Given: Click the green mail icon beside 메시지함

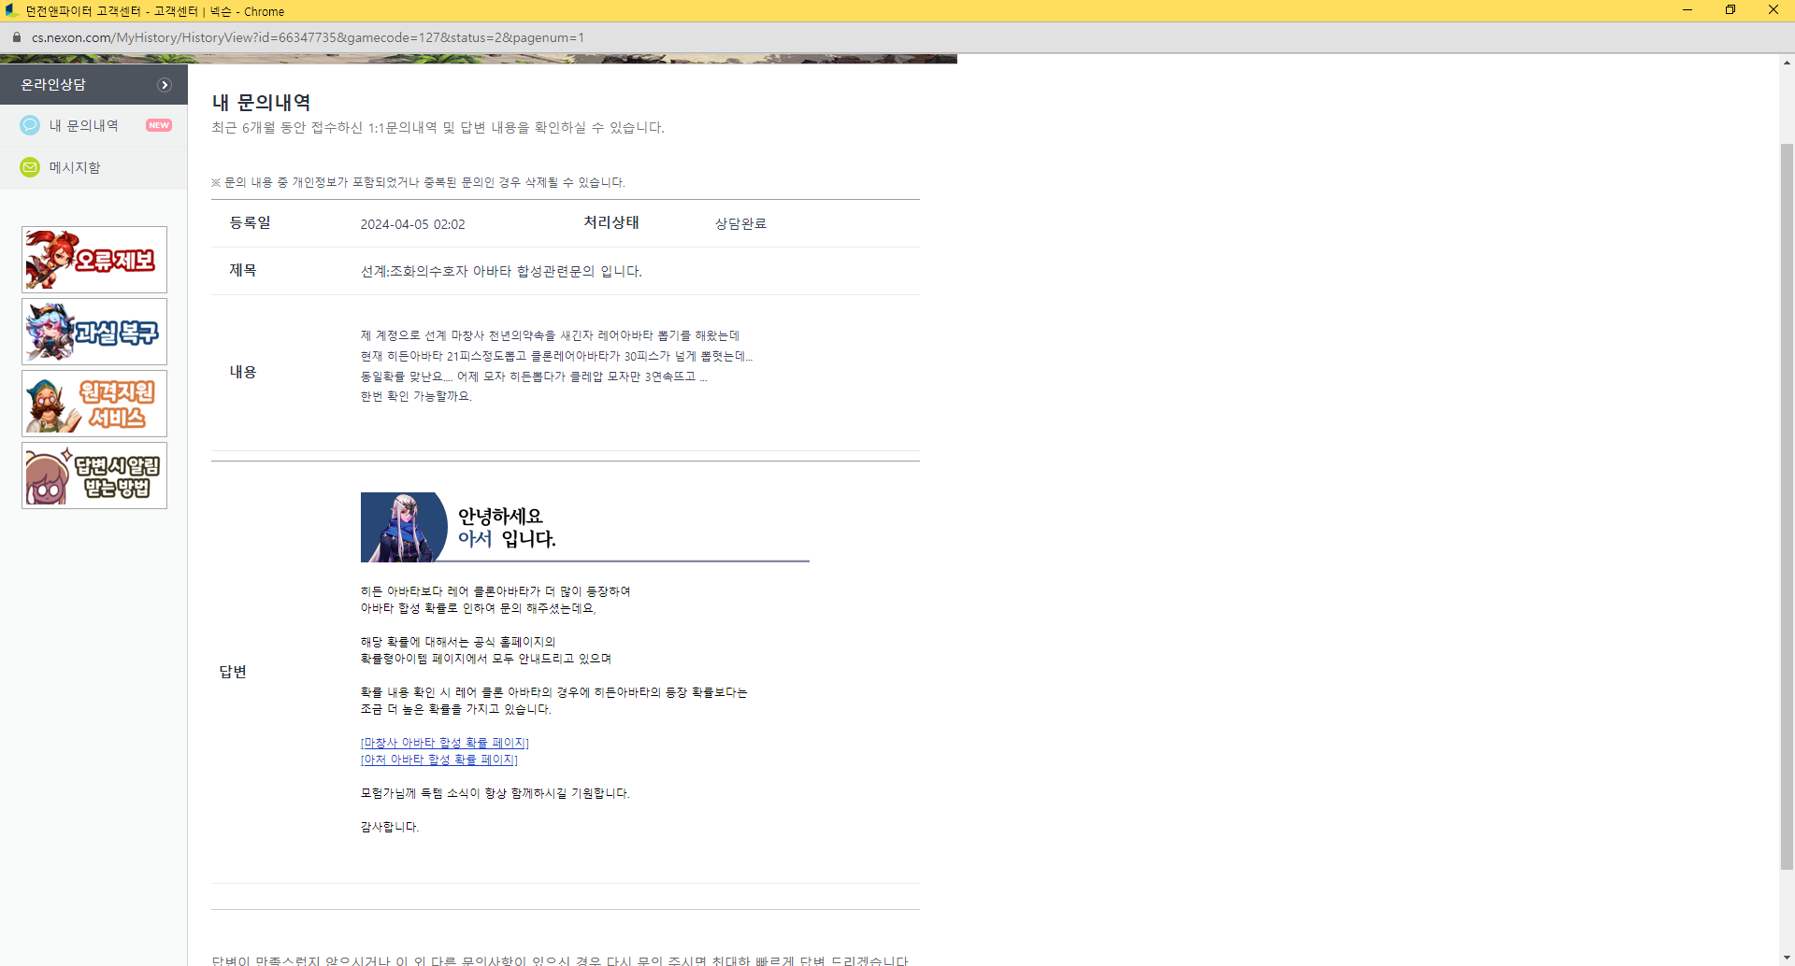Looking at the screenshot, I should click(30, 167).
